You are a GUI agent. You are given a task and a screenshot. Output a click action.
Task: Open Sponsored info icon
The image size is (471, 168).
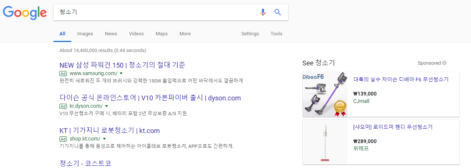[444, 63]
